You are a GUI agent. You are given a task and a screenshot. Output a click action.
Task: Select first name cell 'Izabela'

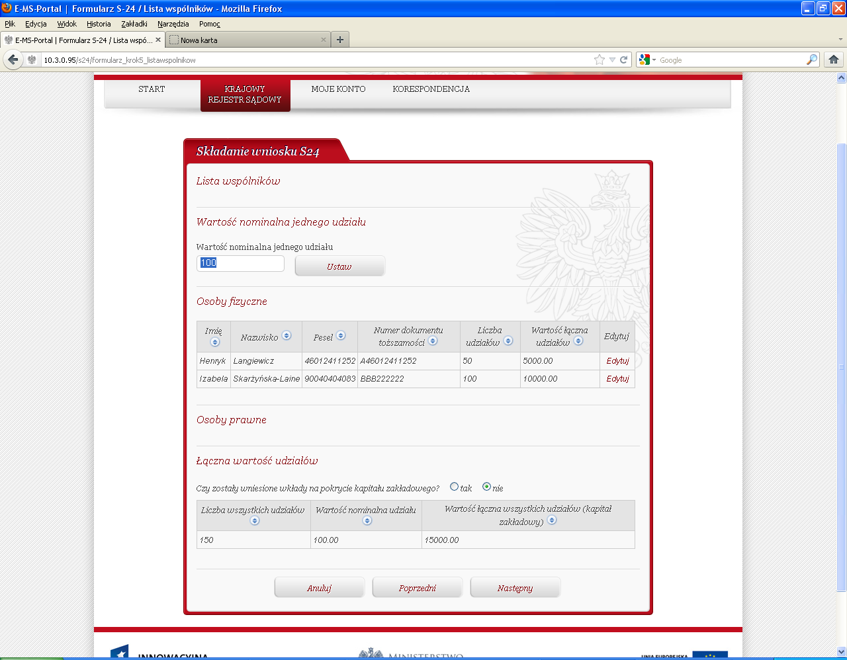pyautogui.click(x=214, y=379)
